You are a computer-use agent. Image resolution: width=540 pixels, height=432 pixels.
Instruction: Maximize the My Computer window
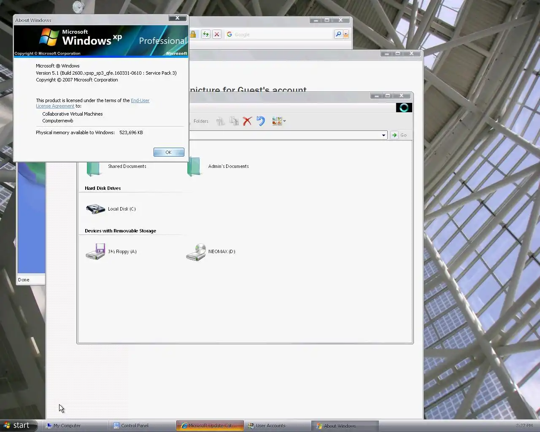[388, 96]
